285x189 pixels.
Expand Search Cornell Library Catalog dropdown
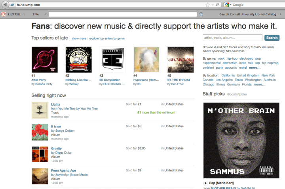click(x=281, y=14)
